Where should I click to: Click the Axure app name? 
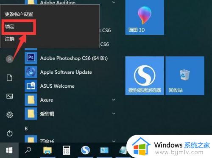point(47,100)
